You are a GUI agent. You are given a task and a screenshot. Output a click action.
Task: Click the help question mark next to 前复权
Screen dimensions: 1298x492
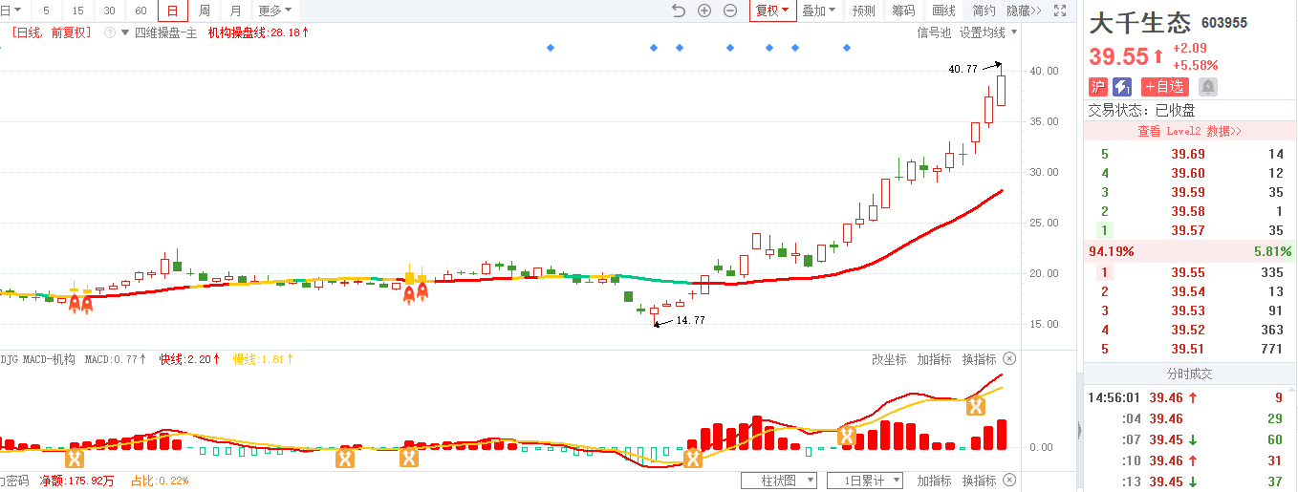coord(109,32)
